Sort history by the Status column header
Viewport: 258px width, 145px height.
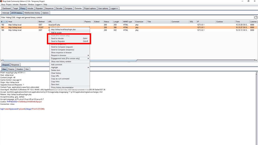pyautogui.click(x=108, y=22)
